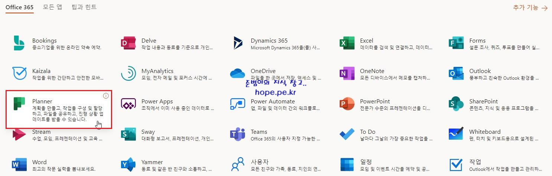Switch to the 팁과 힌트 tab
Image resolution: width=552 pixels, height=176 pixels.
click(x=84, y=7)
